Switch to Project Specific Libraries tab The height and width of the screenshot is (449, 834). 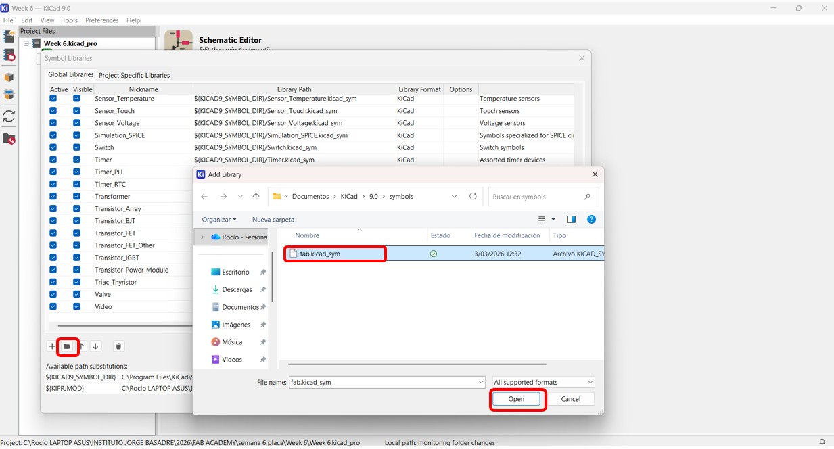click(x=135, y=75)
